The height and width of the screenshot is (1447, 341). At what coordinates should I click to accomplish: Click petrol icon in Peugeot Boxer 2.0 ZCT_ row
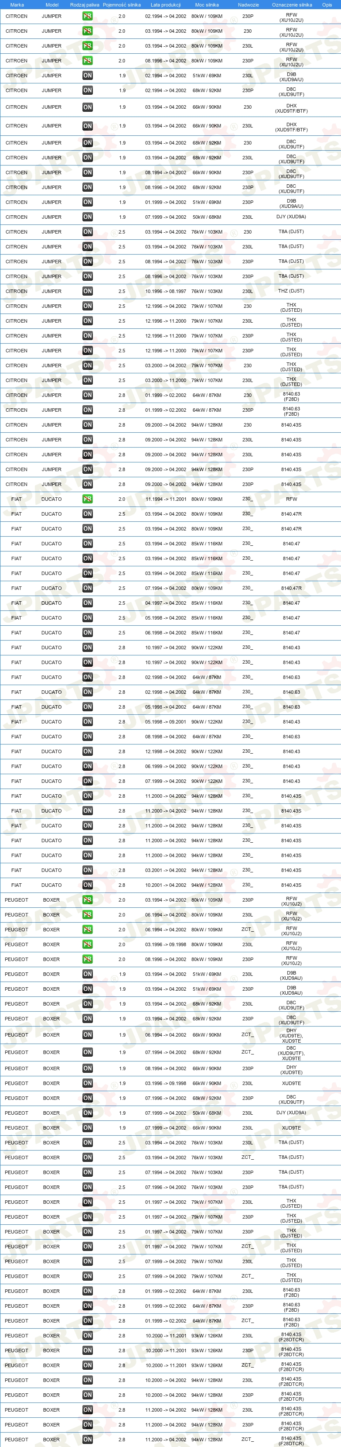88,930
